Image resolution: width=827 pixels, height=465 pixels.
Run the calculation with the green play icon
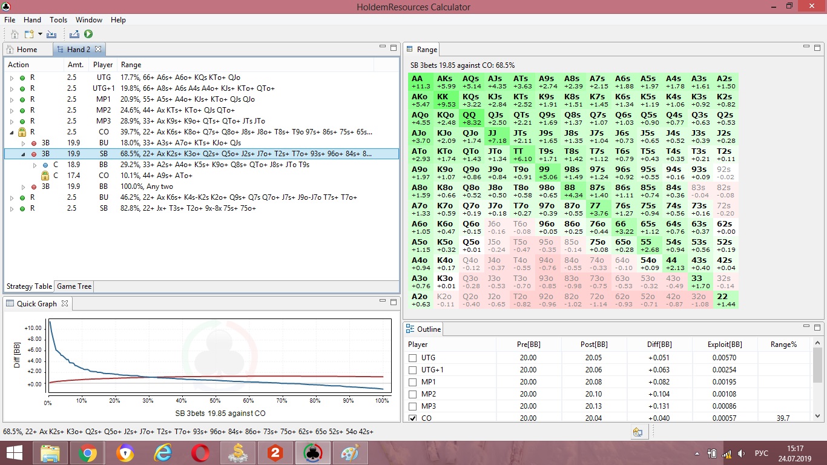[88, 35]
